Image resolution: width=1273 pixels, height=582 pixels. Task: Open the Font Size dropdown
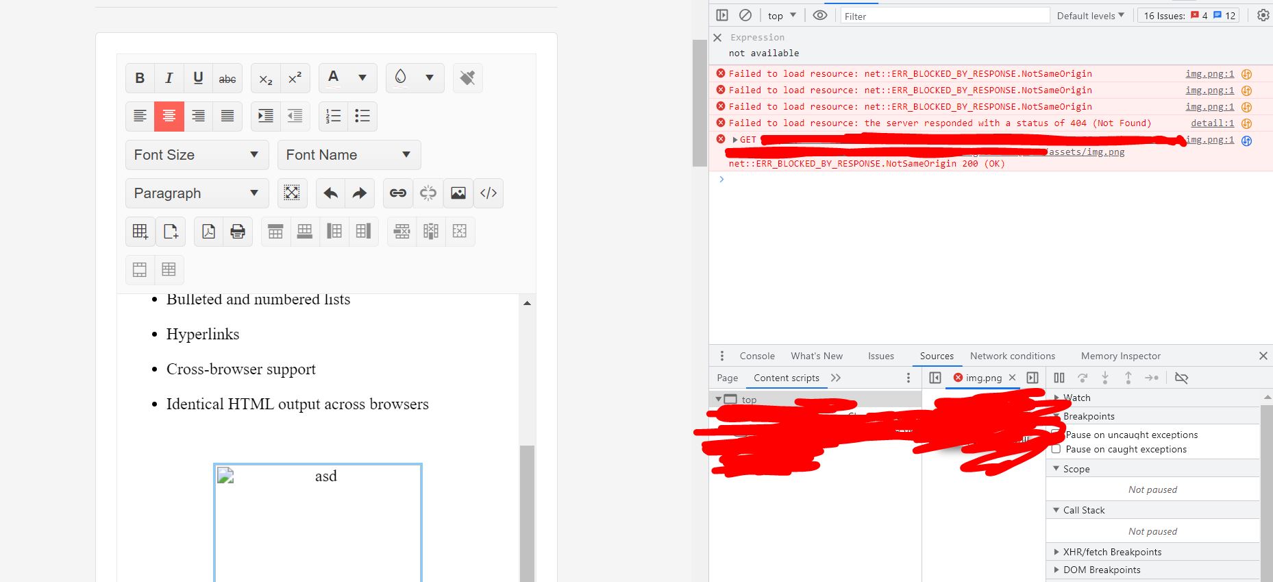coord(197,155)
